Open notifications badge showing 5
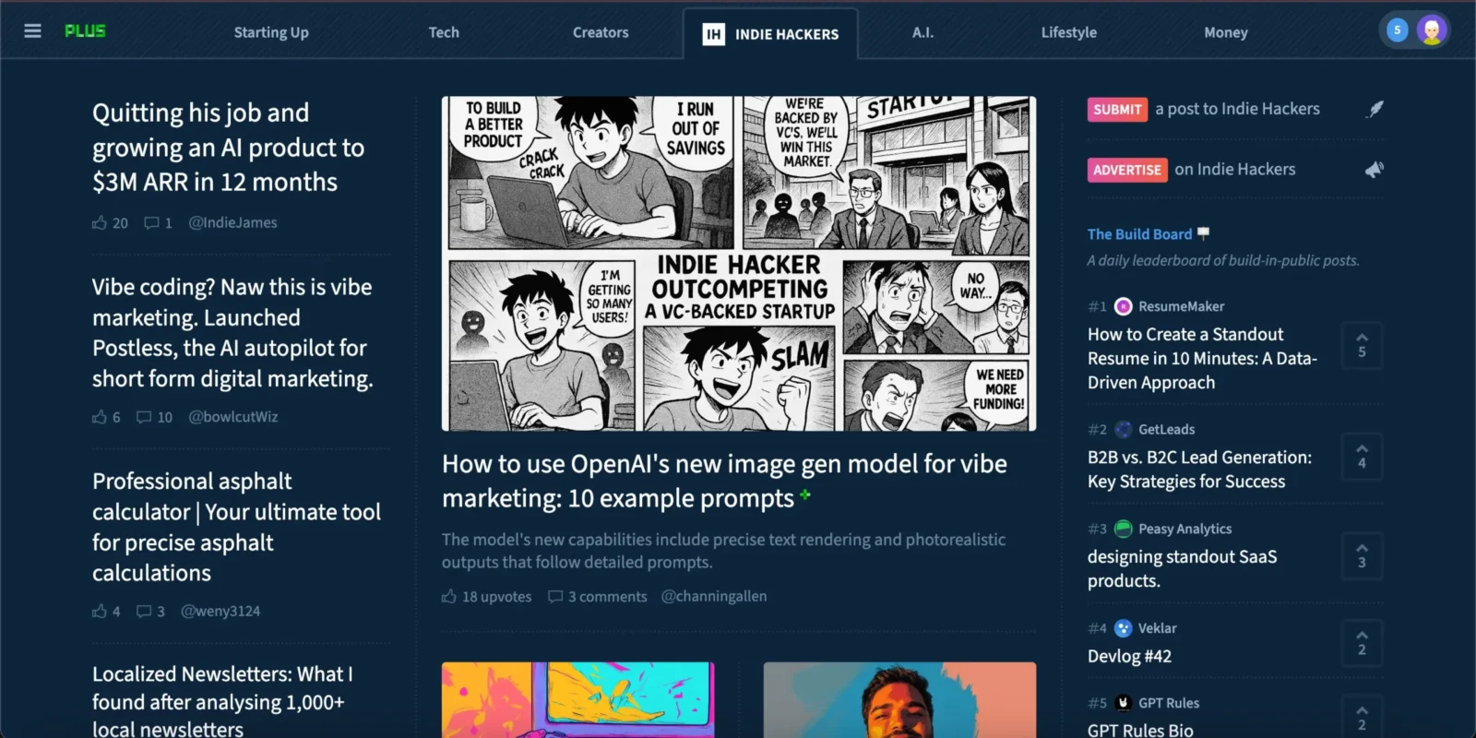 1397,30
